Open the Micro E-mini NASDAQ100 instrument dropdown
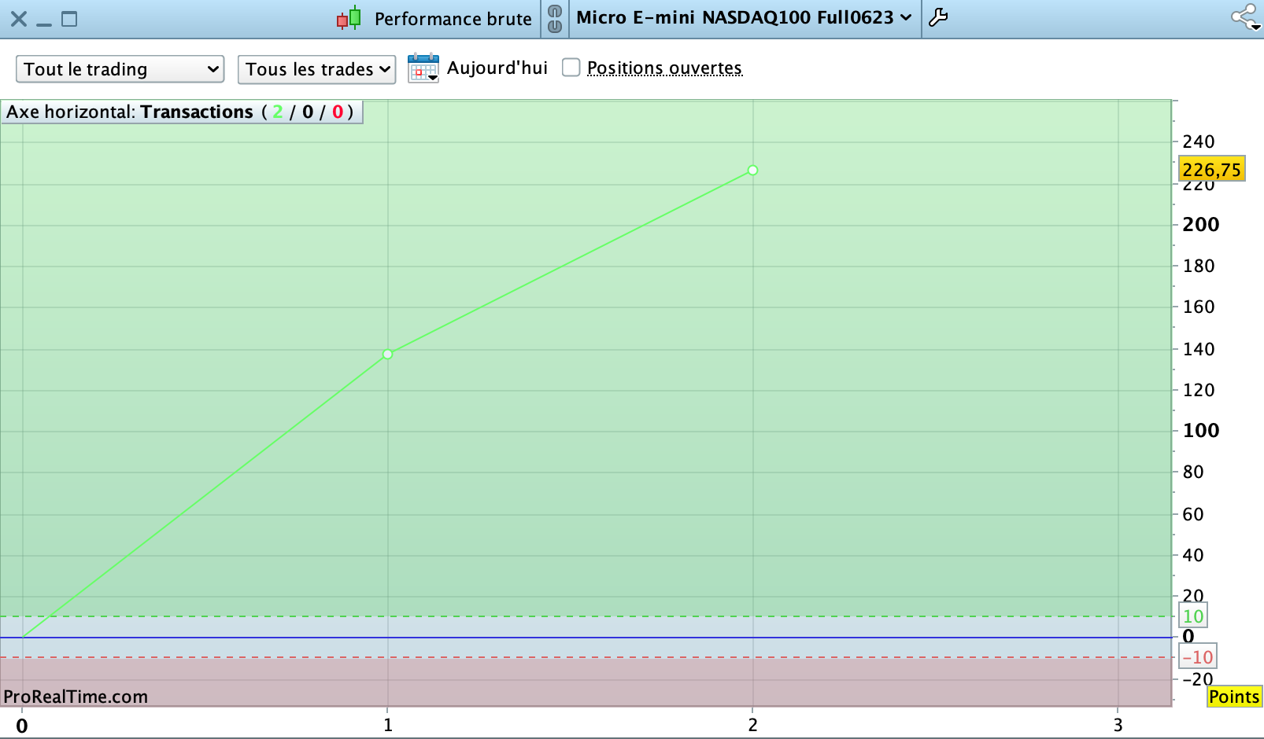The image size is (1264, 739). 744,17
